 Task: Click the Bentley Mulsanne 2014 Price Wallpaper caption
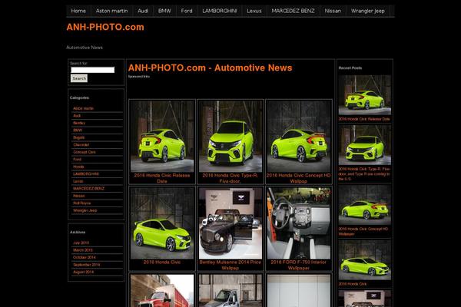(x=230, y=265)
